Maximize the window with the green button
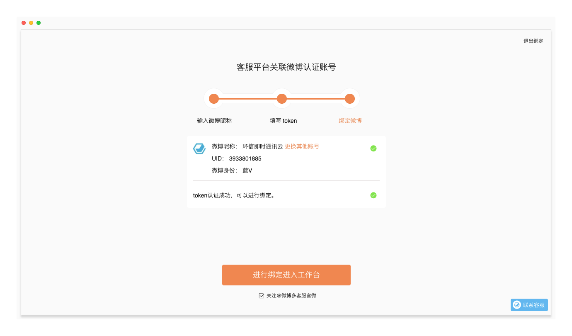 (39, 23)
